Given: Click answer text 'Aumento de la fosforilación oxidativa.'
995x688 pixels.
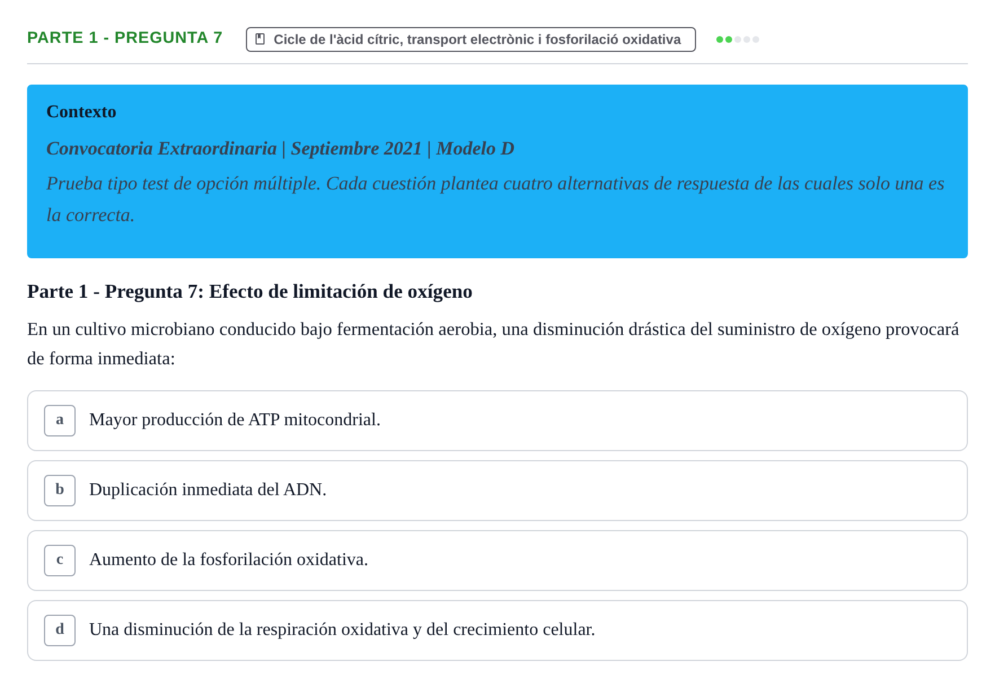Looking at the screenshot, I should 228,559.
